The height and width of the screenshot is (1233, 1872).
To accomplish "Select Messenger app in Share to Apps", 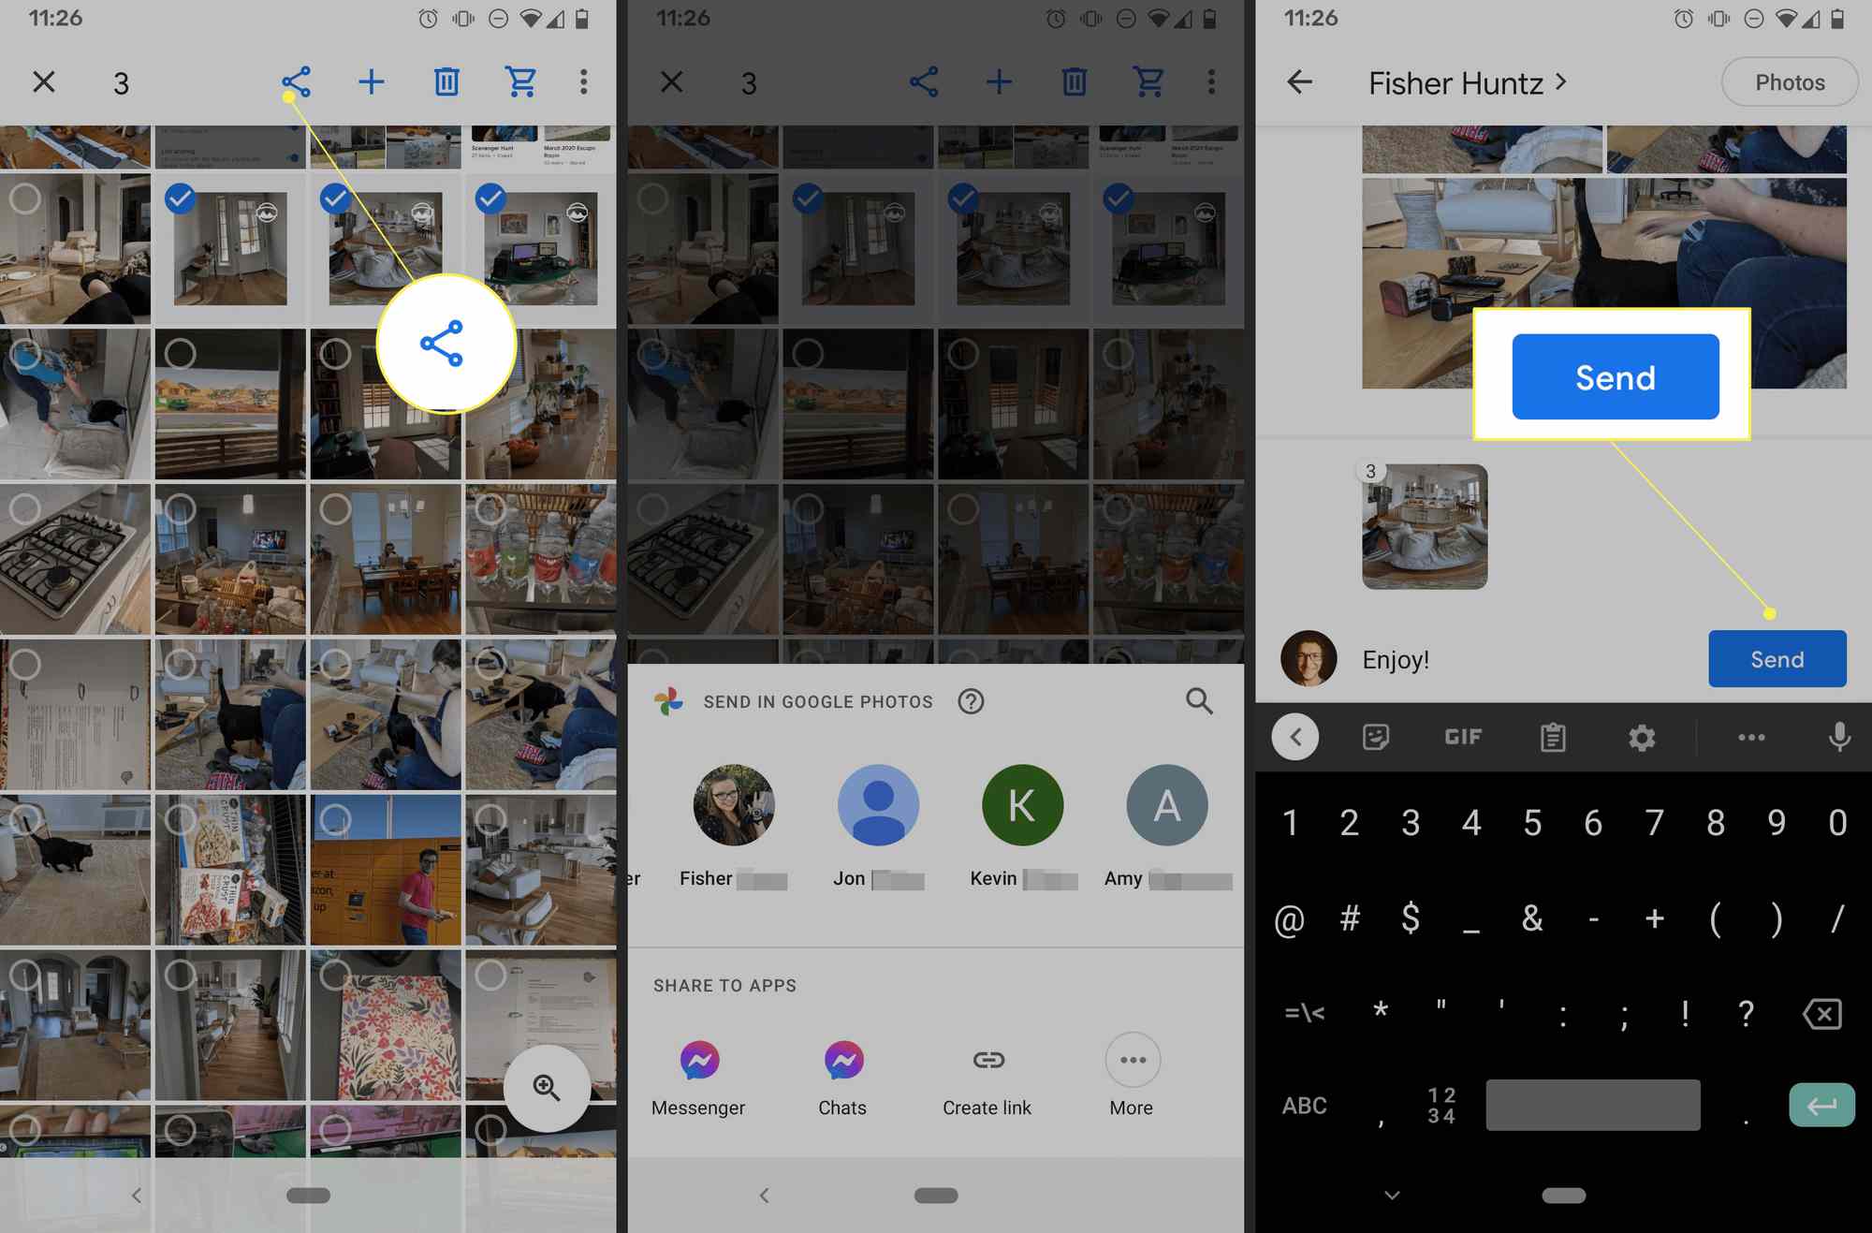I will (699, 1058).
